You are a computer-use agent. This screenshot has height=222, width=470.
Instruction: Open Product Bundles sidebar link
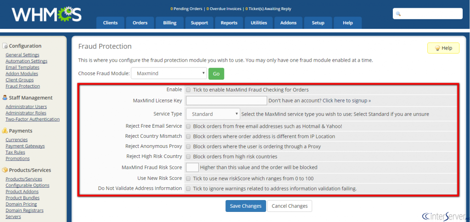pyautogui.click(x=22, y=198)
